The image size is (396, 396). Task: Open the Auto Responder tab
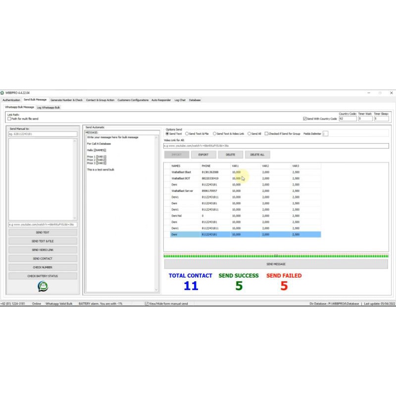161,99
